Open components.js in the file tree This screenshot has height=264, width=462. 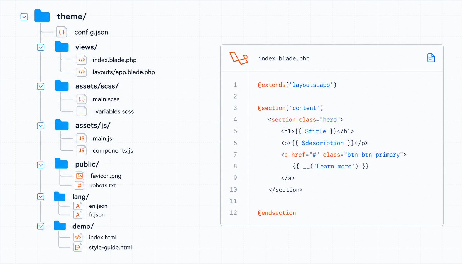[113, 151]
